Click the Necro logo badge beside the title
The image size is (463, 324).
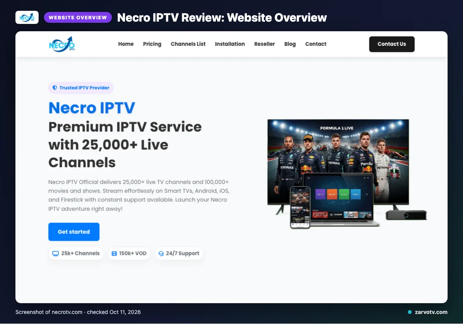coord(27,17)
